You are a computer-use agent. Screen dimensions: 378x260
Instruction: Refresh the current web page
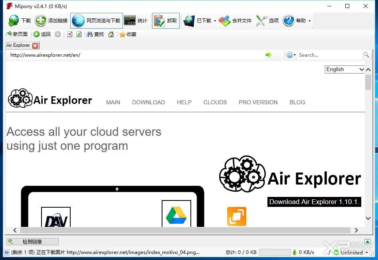79,34
